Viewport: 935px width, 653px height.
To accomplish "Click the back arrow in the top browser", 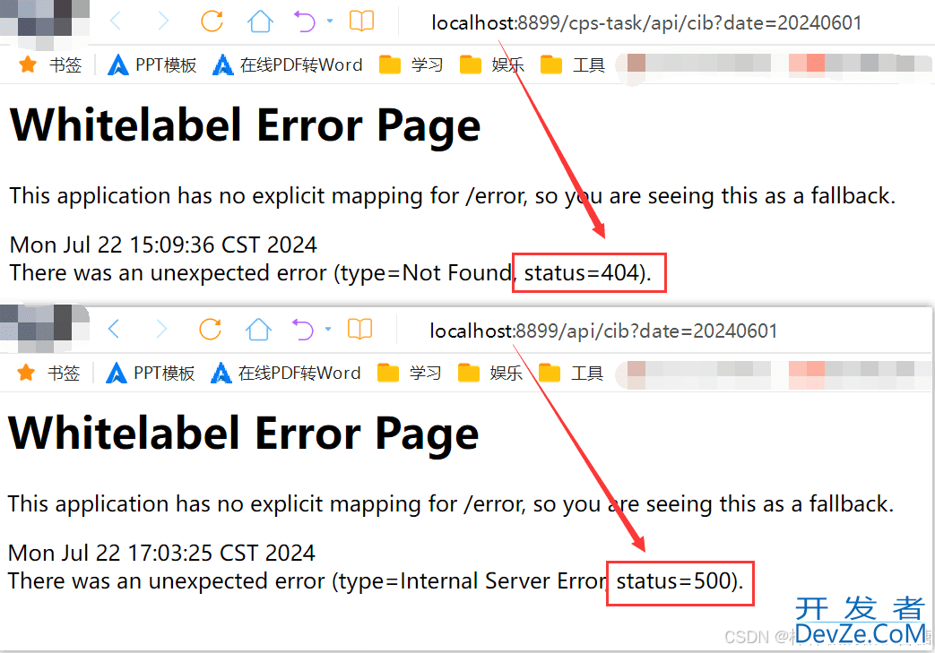I will pos(116,21).
